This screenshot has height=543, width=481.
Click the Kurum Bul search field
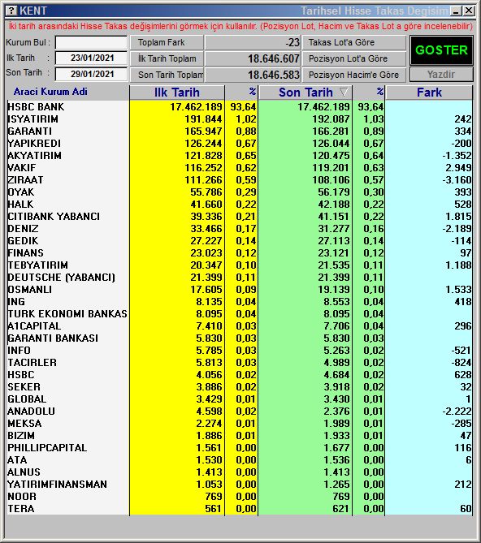pos(92,43)
